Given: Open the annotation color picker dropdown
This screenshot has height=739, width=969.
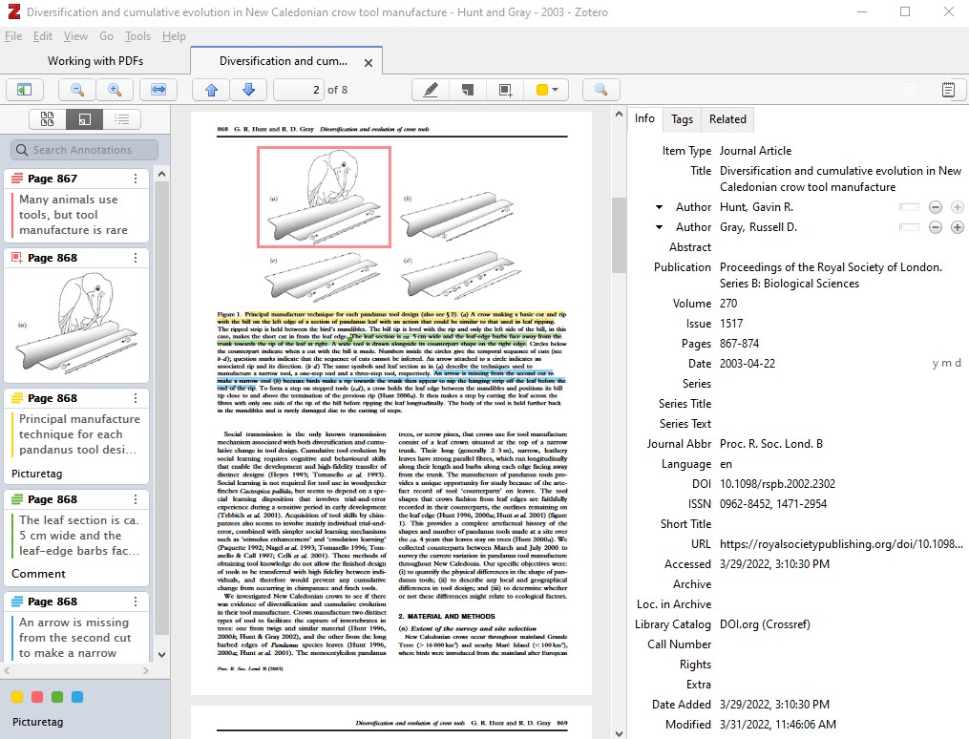Looking at the screenshot, I should [x=546, y=90].
